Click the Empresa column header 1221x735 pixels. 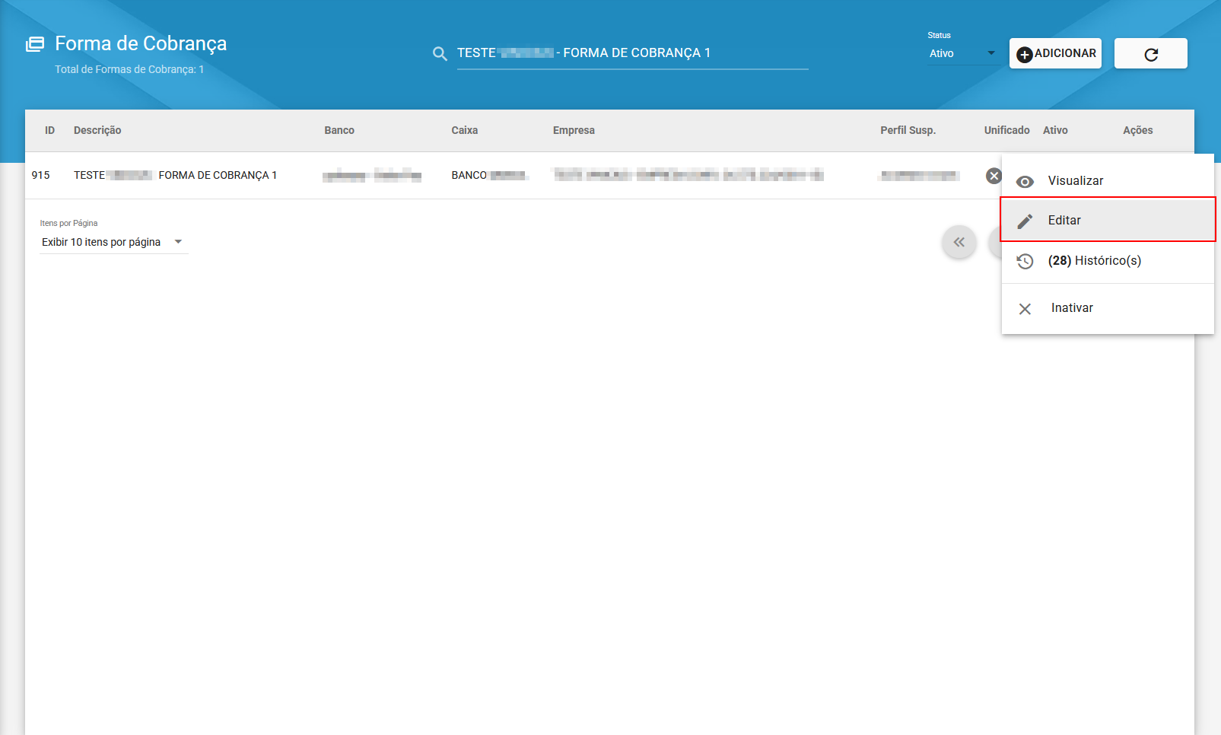click(x=574, y=131)
